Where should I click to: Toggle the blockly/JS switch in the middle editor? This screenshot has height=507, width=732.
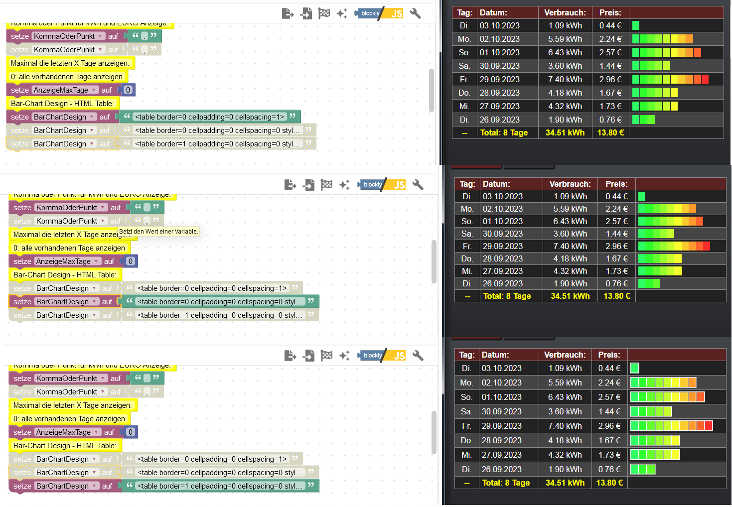382,185
